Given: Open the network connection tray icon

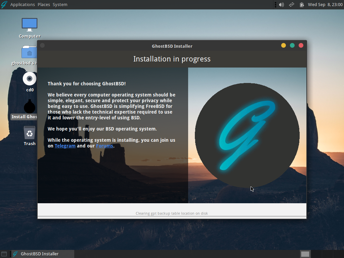Looking at the screenshot, I should [291, 5].
